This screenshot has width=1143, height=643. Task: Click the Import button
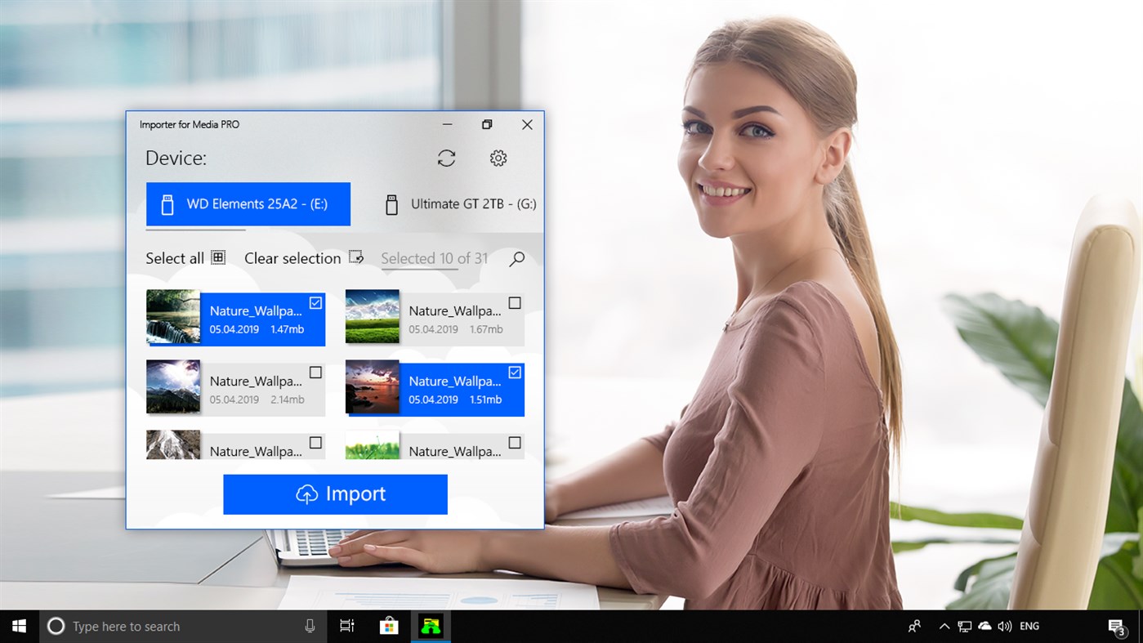(x=335, y=493)
